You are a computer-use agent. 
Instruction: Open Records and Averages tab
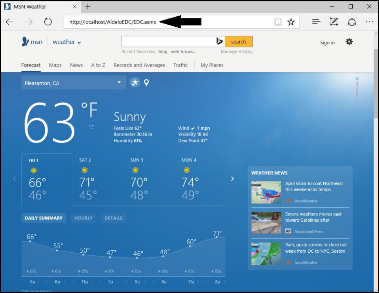pyautogui.click(x=139, y=65)
